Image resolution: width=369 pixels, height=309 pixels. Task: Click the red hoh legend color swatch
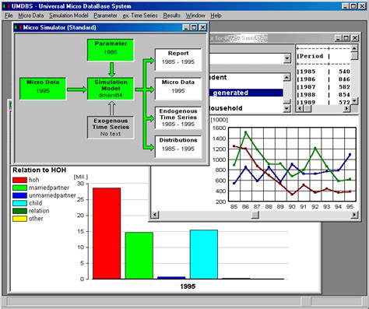click(19, 180)
